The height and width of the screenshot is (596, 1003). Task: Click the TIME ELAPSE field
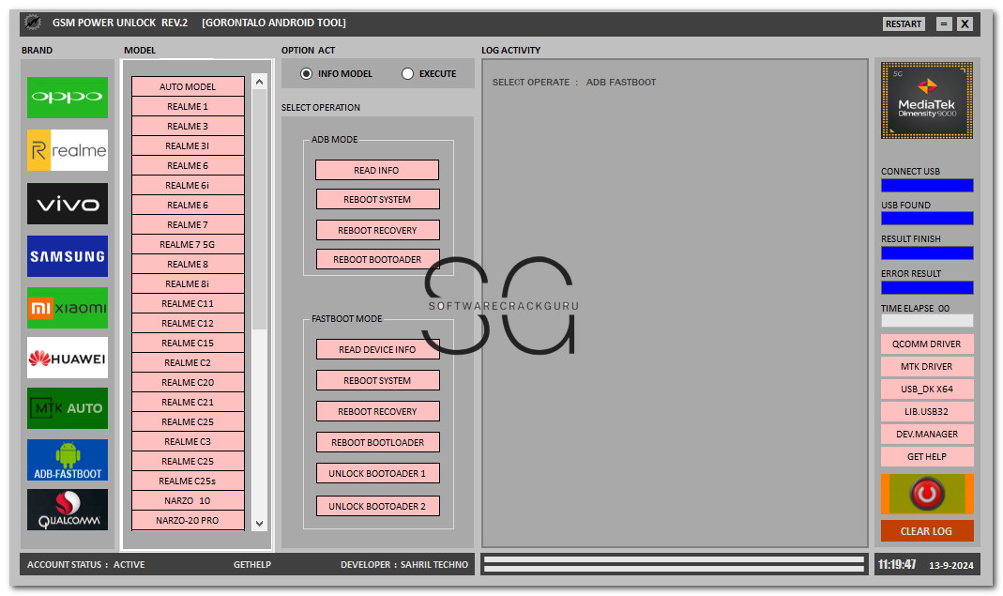pos(927,321)
